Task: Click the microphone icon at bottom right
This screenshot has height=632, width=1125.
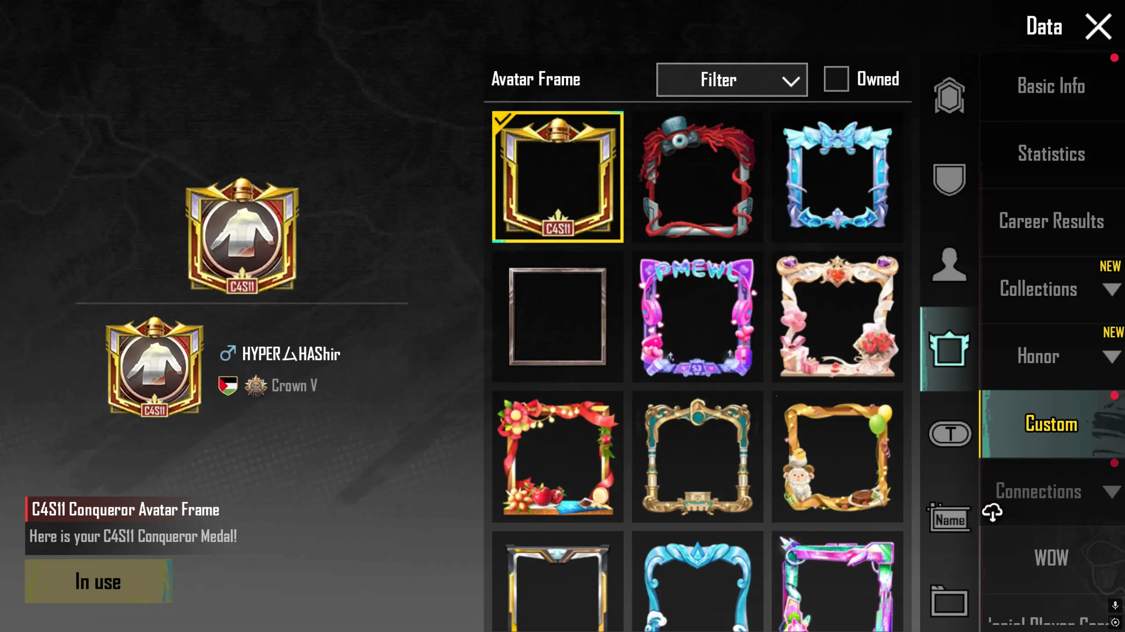Action: pyautogui.click(x=1115, y=606)
